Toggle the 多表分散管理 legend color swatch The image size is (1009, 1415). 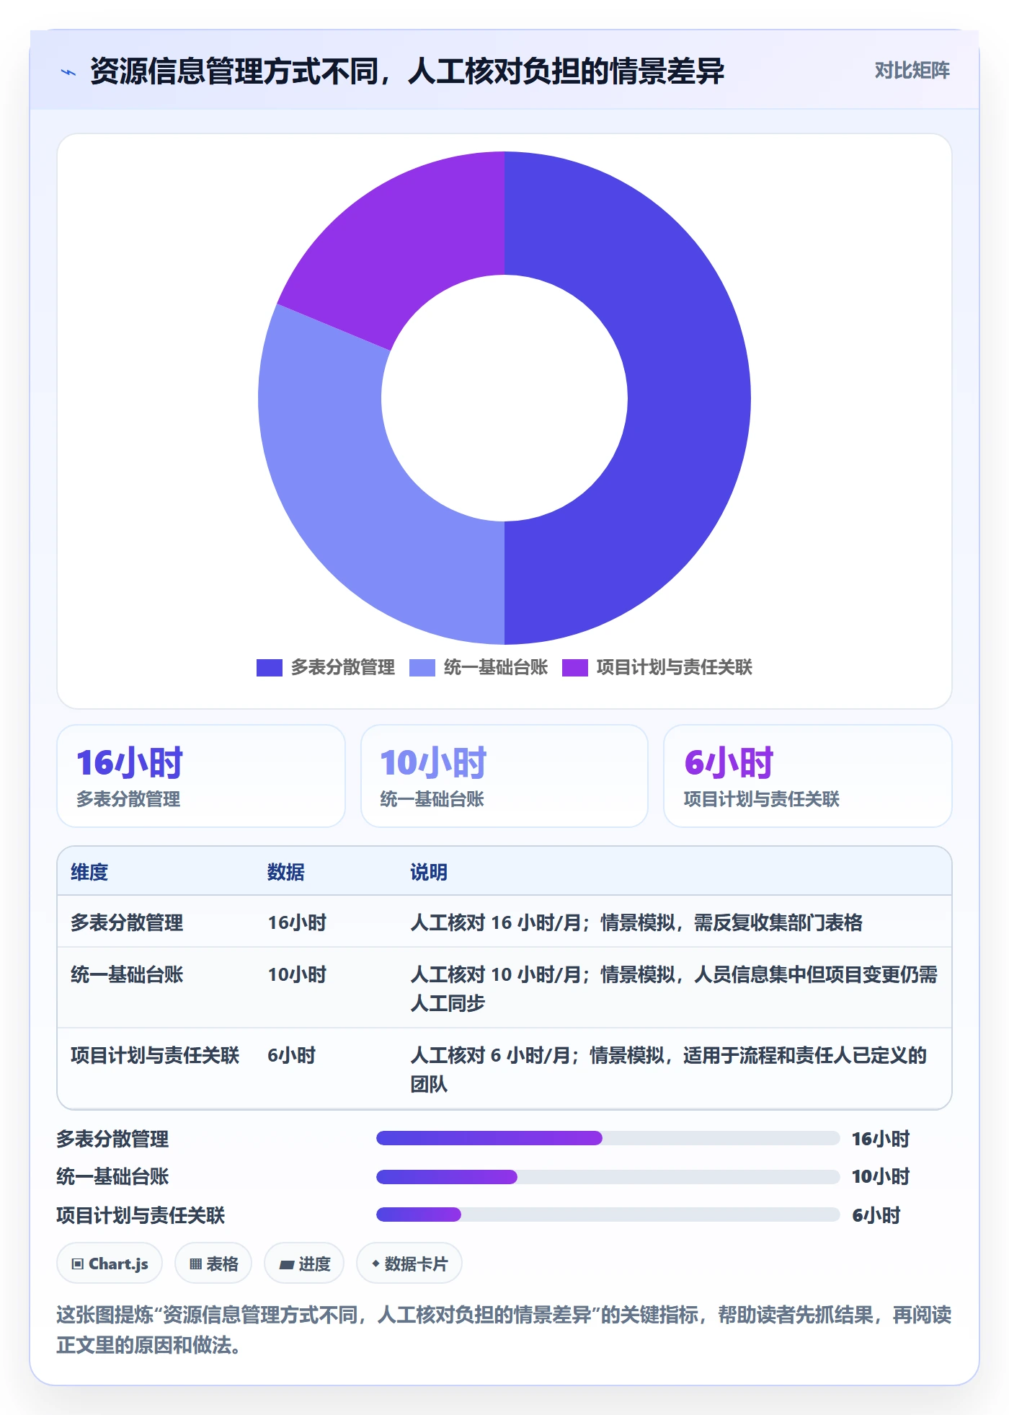269,668
